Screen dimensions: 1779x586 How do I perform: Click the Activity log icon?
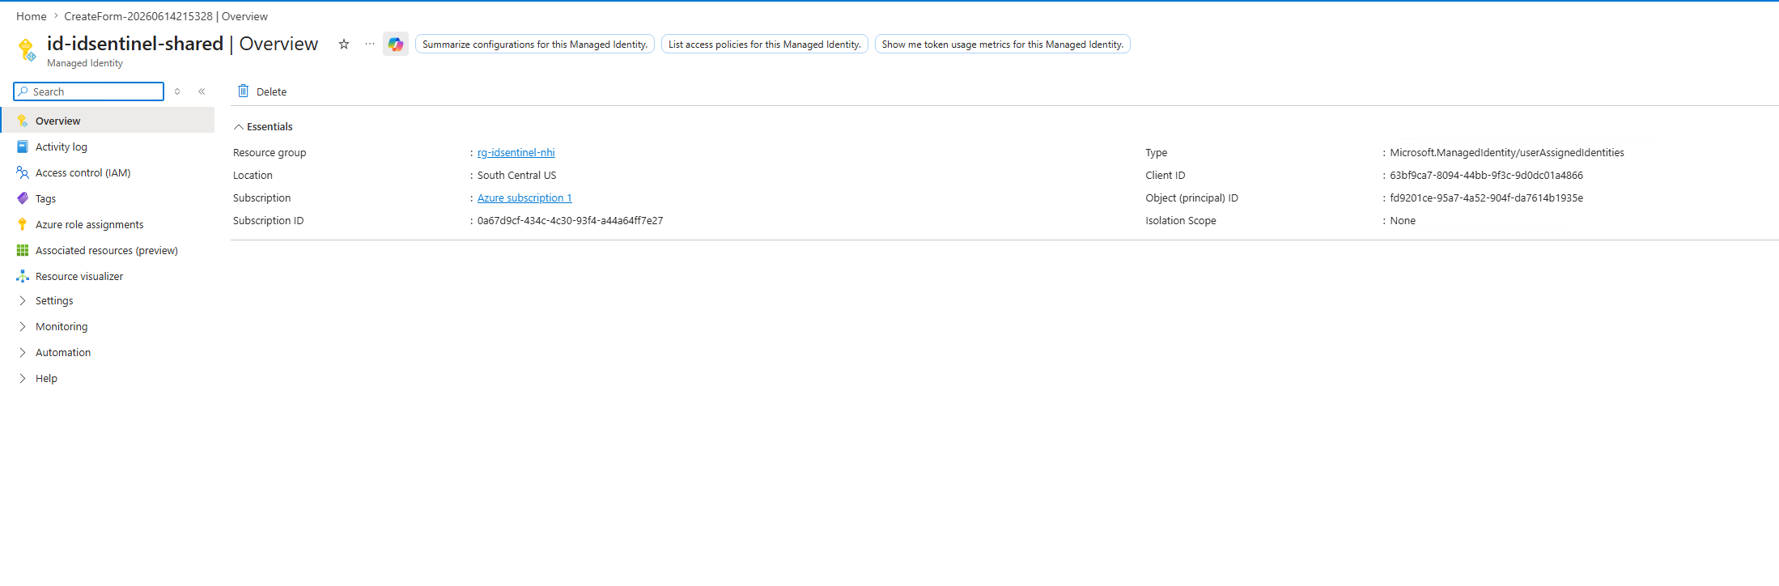[x=23, y=146]
